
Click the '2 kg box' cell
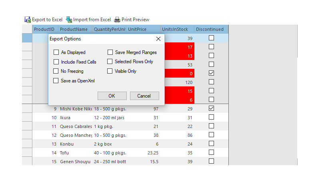(x=109, y=144)
